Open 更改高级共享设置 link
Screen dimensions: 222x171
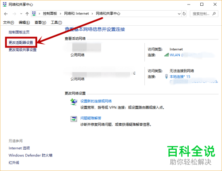coord(23,50)
